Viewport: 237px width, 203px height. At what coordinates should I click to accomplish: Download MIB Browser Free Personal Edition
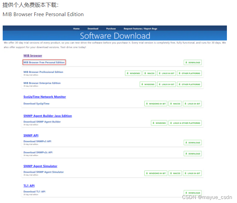[193, 62]
